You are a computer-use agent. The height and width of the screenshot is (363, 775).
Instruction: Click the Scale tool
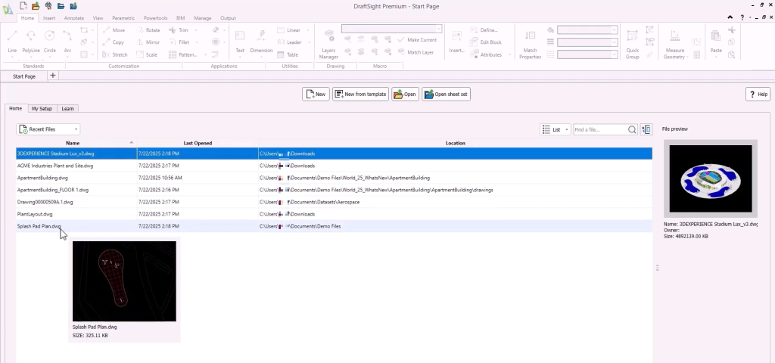[148, 54]
